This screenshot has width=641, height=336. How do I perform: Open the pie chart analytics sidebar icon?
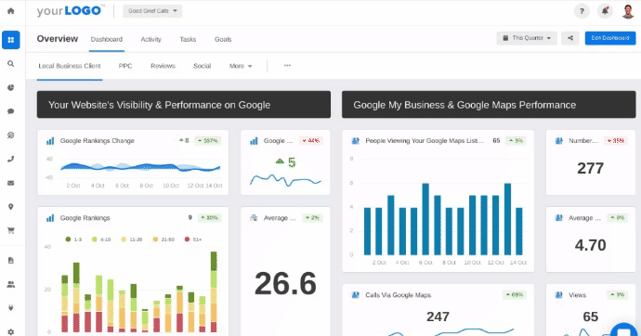10,87
